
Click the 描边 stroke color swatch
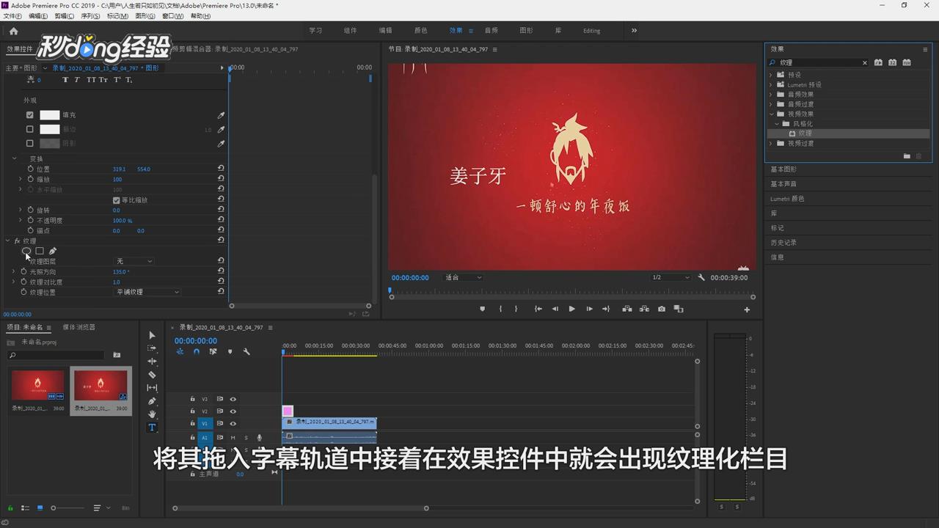(49, 129)
